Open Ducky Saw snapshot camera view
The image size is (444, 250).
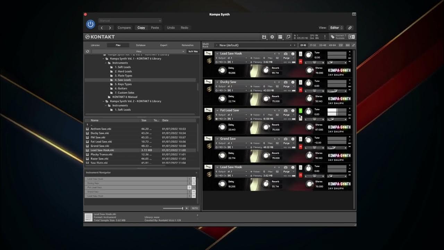285,82
